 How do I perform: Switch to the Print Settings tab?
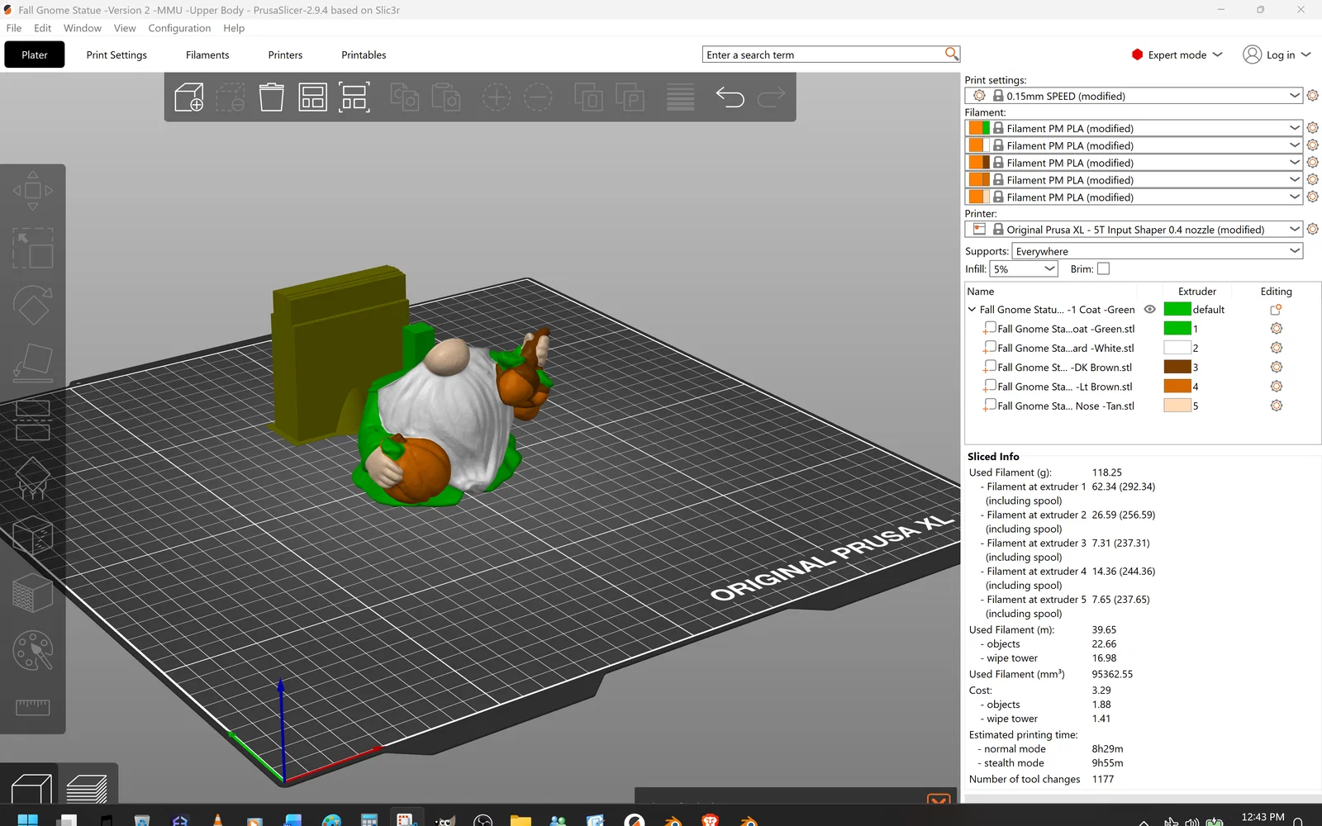pos(117,55)
